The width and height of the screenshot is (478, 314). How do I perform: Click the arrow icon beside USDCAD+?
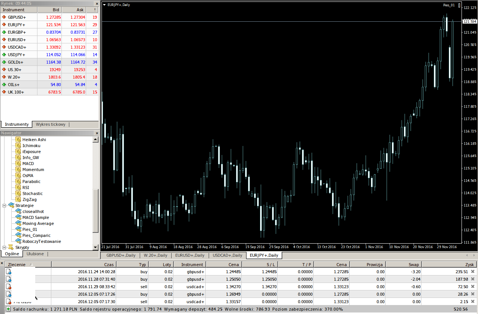[4, 47]
